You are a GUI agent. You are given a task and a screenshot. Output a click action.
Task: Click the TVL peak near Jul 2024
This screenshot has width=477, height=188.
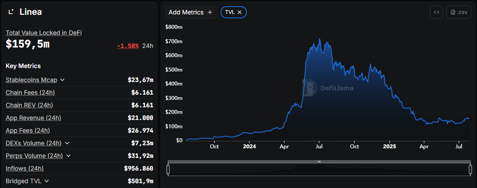(x=319, y=39)
